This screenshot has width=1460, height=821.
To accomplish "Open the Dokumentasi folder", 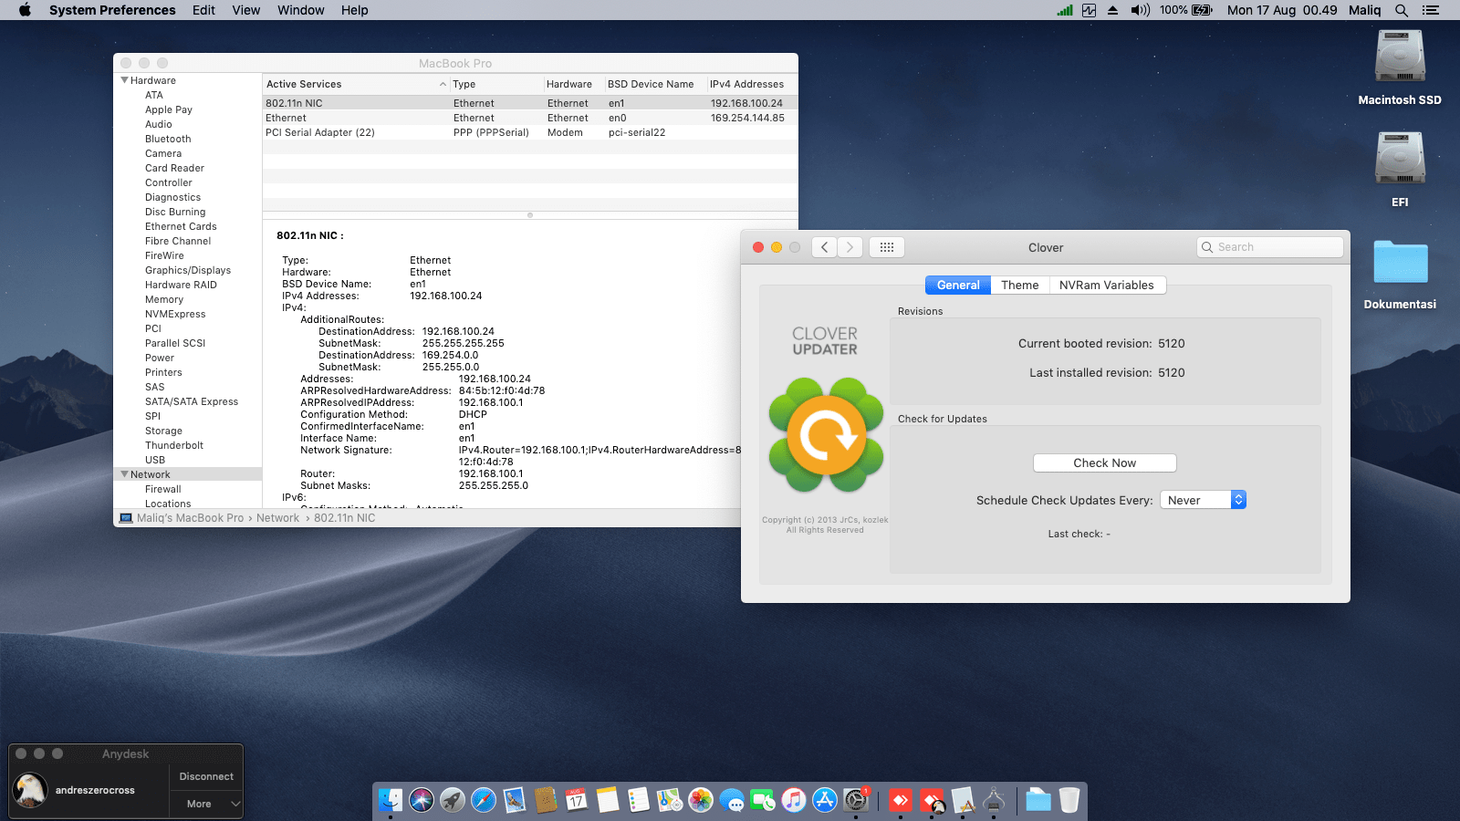I will click(x=1400, y=263).
